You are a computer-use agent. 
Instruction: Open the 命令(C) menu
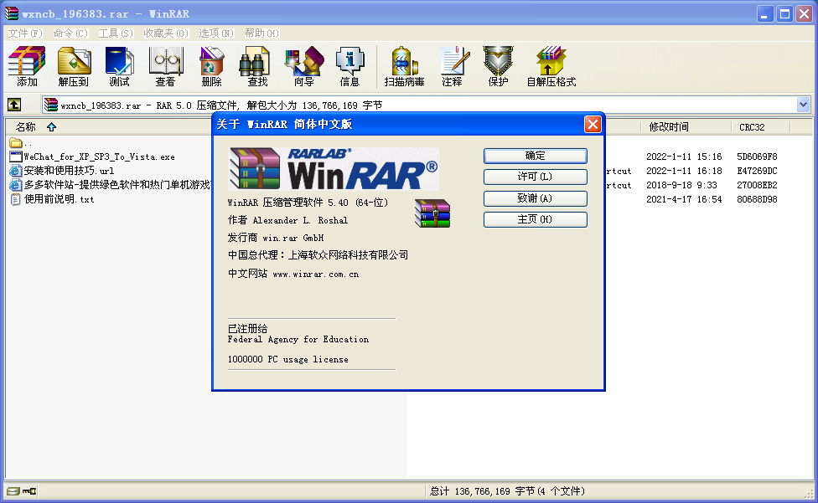coord(70,33)
